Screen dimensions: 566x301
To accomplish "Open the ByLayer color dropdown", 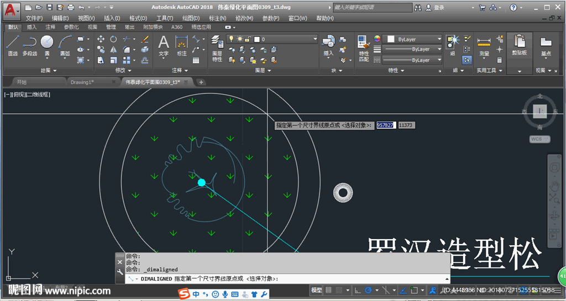I will [x=412, y=39].
